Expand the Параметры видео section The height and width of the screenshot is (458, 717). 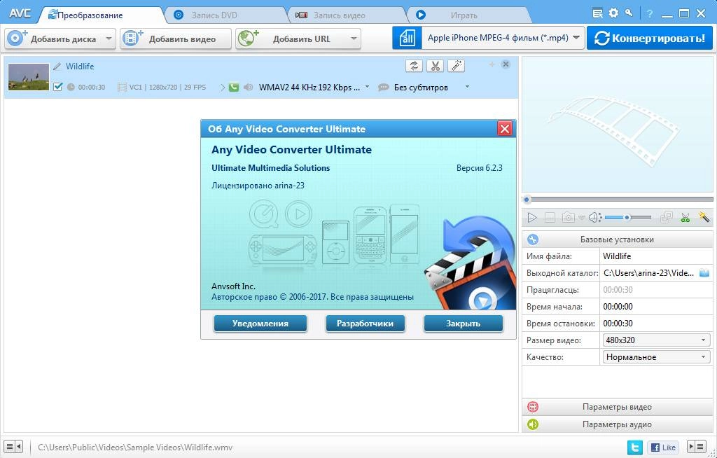tap(617, 407)
